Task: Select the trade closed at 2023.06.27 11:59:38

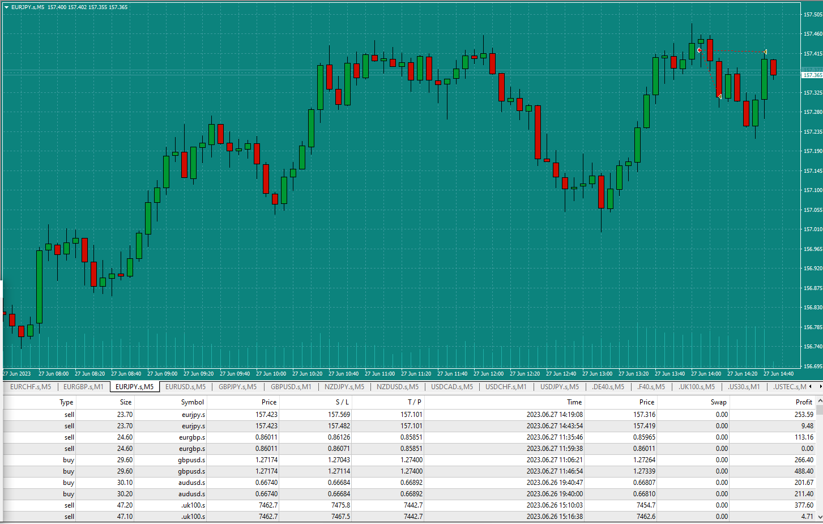Action: [x=409, y=449]
